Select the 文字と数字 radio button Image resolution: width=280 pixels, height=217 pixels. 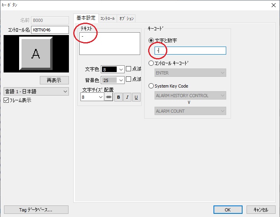[x=151, y=41]
